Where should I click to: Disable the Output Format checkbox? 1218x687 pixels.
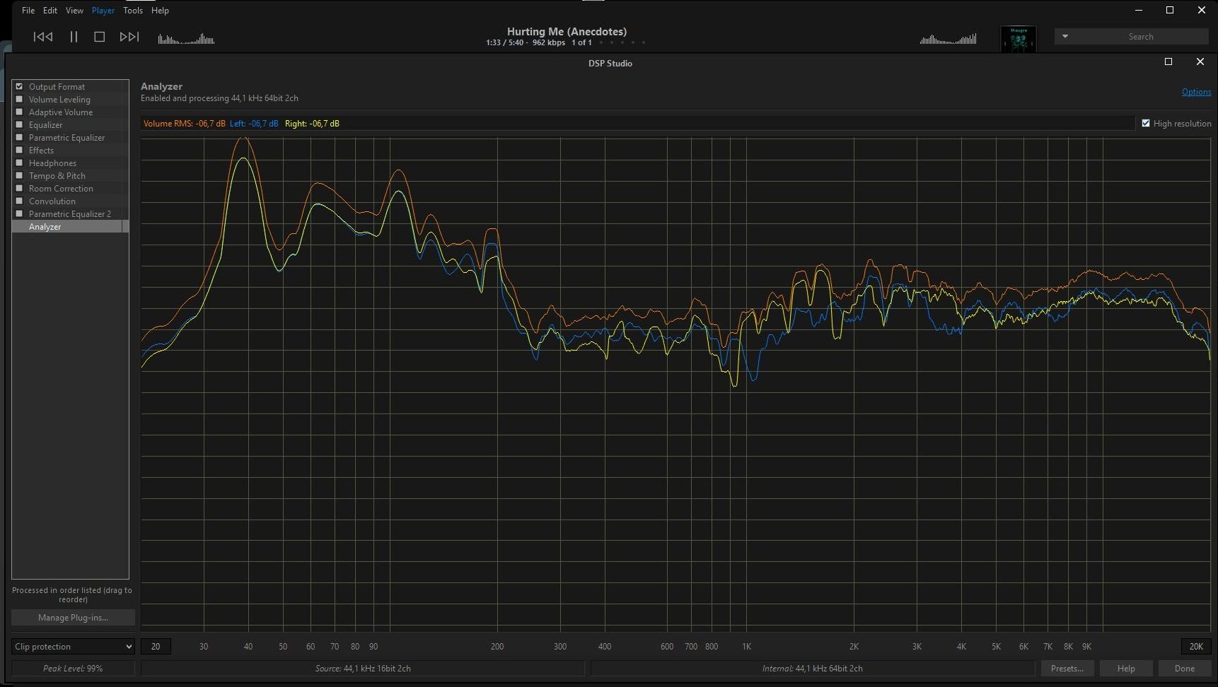(20, 87)
